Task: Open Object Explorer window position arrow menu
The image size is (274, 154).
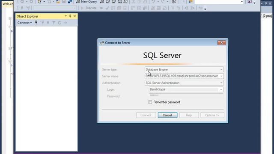Action: click(x=66, y=16)
